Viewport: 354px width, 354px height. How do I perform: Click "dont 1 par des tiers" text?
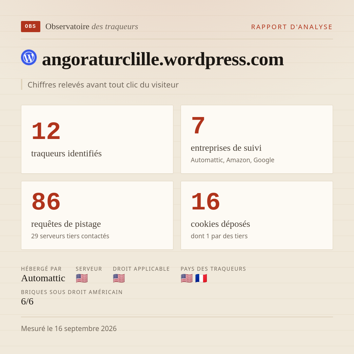click(x=219, y=236)
